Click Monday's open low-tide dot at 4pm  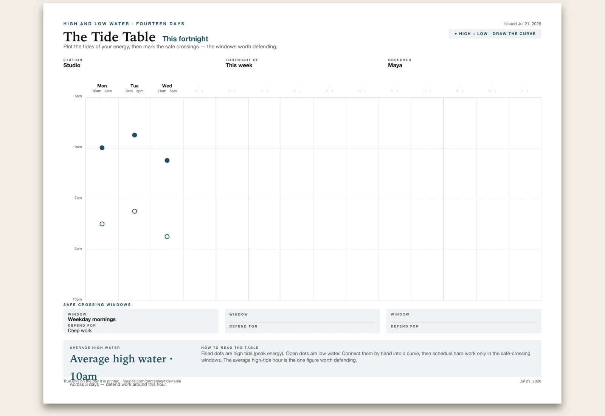102,224
